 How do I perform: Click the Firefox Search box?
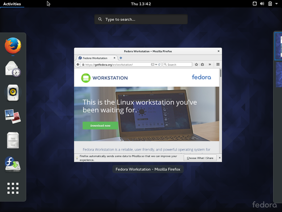pyautogui.click(x=177, y=64)
